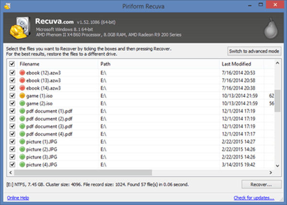Click green status dot for picture (1).JPG
The width and height of the screenshot is (287, 205).
point(22,142)
